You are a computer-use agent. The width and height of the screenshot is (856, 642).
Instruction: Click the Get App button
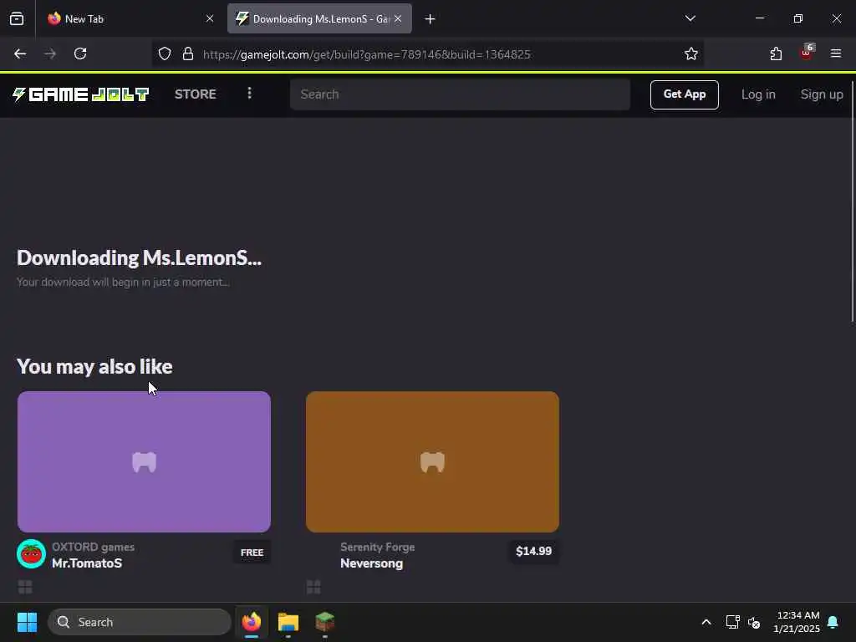pos(685,94)
